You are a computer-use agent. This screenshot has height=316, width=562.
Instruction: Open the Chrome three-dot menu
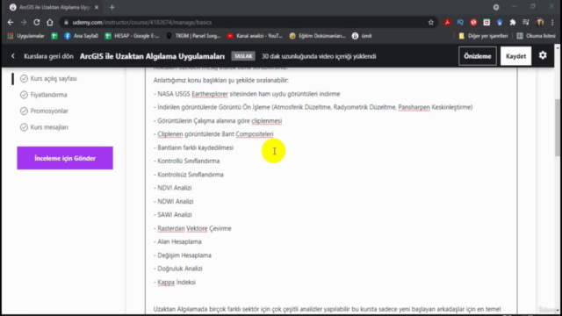[552, 22]
